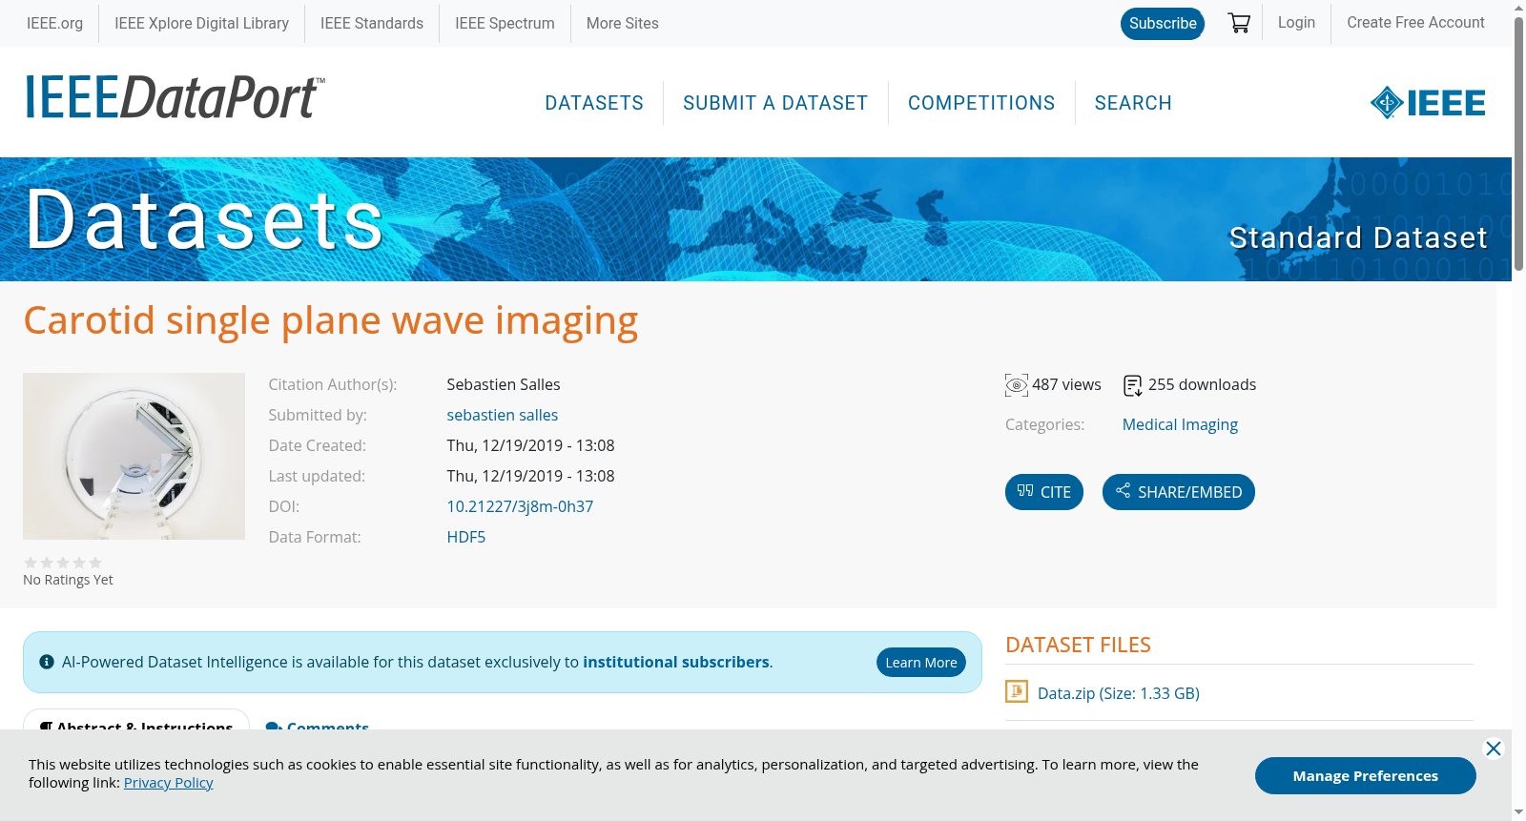Click the 'No Ratings Yet' text

click(x=68, y=580)
